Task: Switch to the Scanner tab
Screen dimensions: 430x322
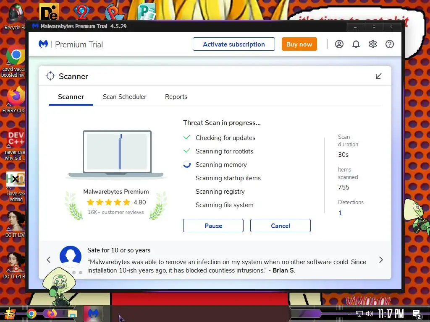Action: (71, 97)
